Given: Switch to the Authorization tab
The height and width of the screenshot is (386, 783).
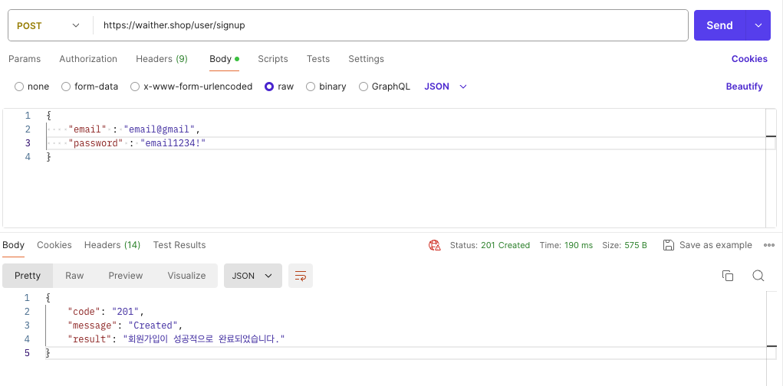Looking at the screenshot, I should coord(88,59).
